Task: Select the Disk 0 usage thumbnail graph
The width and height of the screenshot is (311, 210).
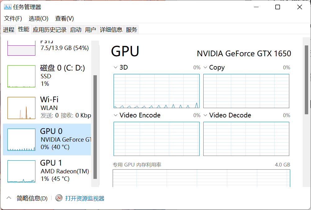Action: click(x=21, y=76)
